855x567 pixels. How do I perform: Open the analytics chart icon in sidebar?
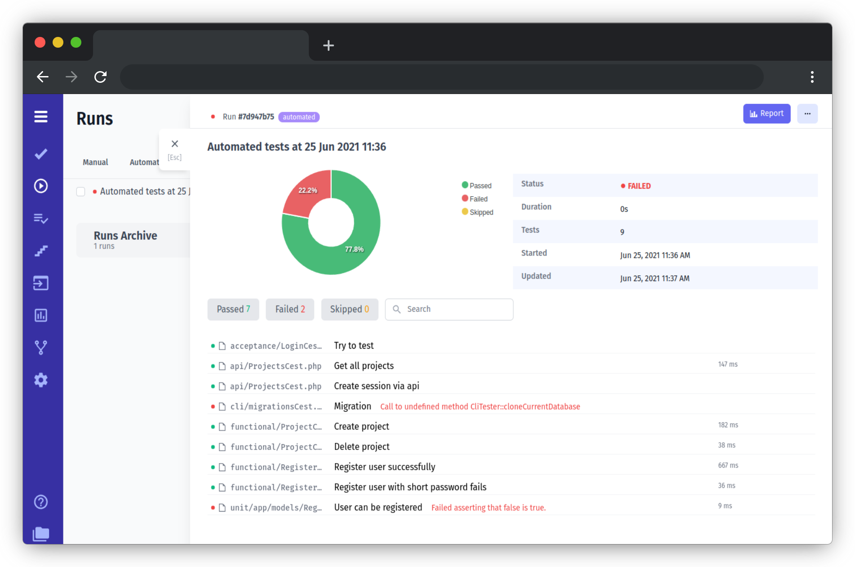pyautogui.click(x=41, y=315)
